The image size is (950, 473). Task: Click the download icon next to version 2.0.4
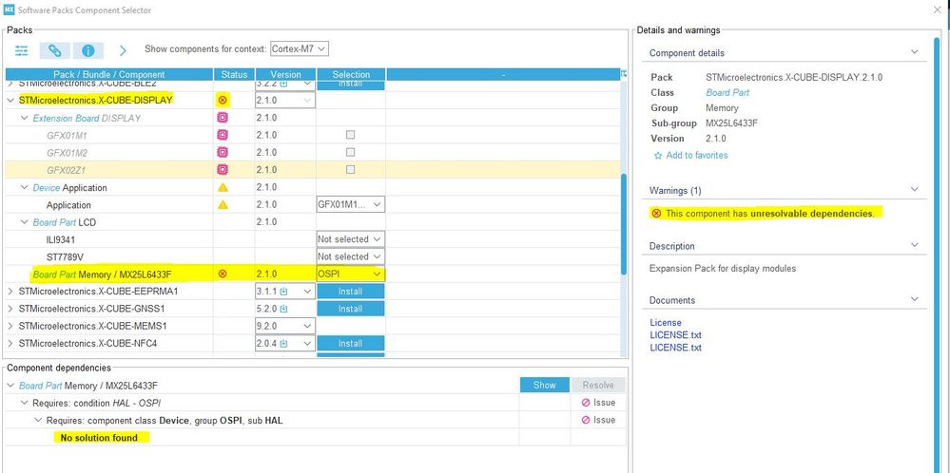tap(283, 344)
